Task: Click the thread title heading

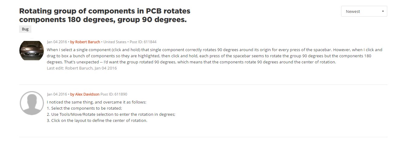Action: (104, 15)
